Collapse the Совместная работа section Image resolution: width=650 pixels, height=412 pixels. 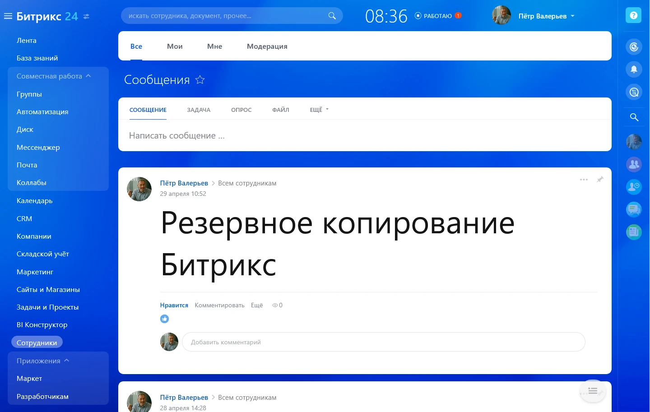pyautogui.click(x=88, y=75)
